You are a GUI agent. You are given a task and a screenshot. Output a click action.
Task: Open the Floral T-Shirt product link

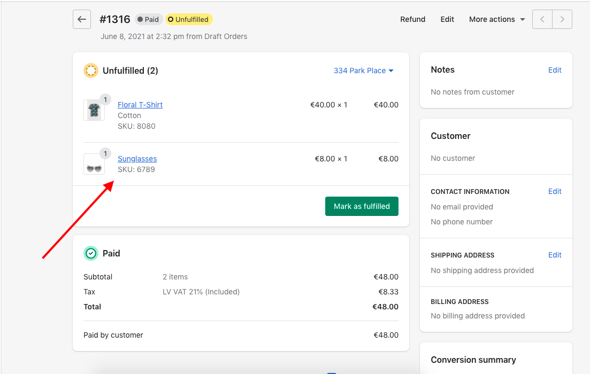[x=140, y=105]
